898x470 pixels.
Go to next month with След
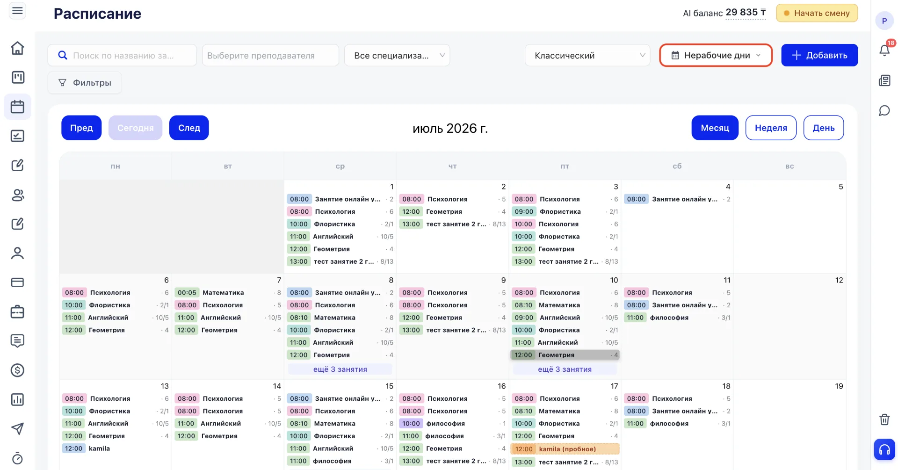pyautogui.click(x=189, y=128)
